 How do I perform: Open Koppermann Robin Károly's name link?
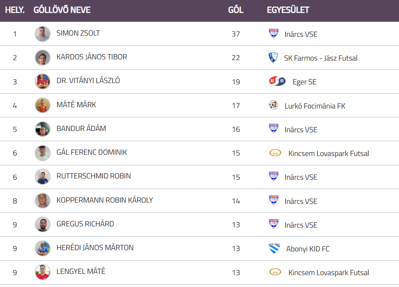point(104,200)
